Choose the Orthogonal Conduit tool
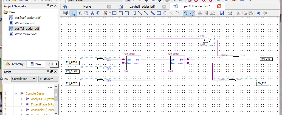Viewport: 282px width, 115px height. (134, 13)
